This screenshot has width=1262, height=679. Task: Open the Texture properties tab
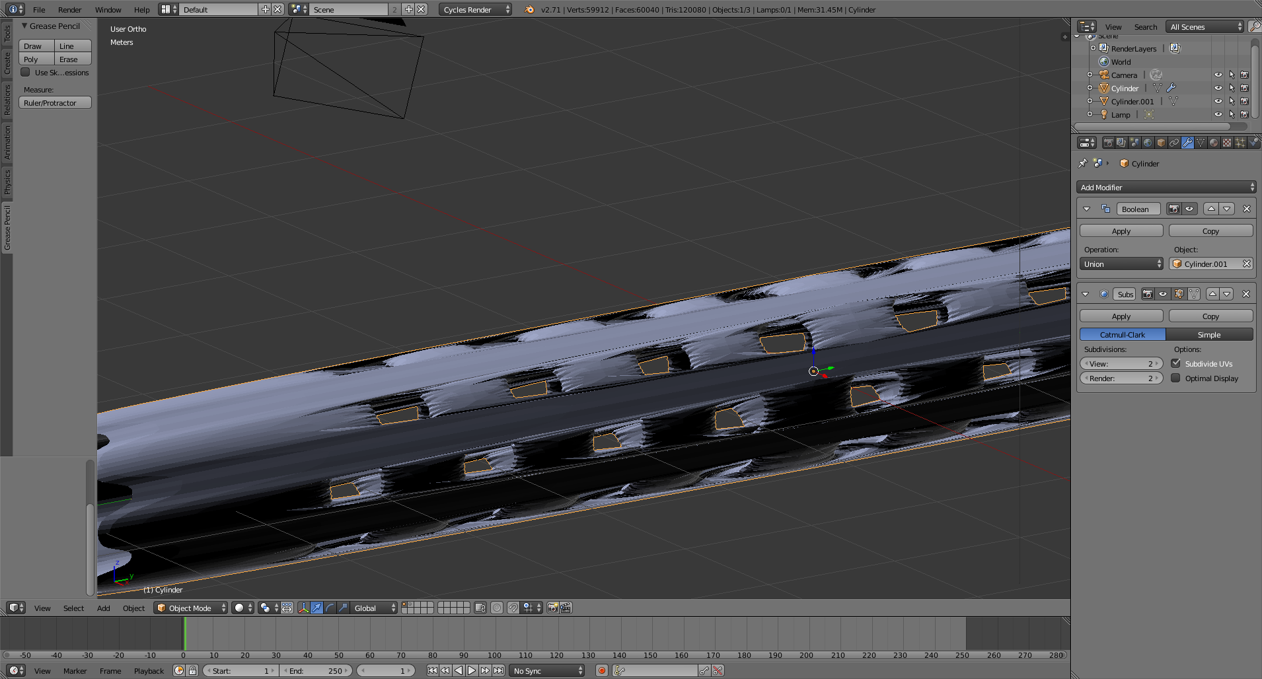coord(1227,143)
